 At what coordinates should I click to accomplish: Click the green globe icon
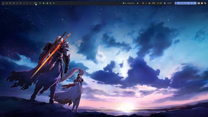[x=50, y=3]
